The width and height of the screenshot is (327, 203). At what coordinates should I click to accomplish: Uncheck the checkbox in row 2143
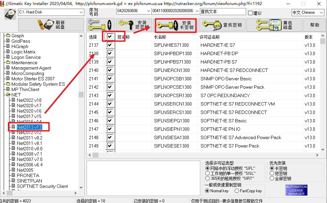coord(110,95)
